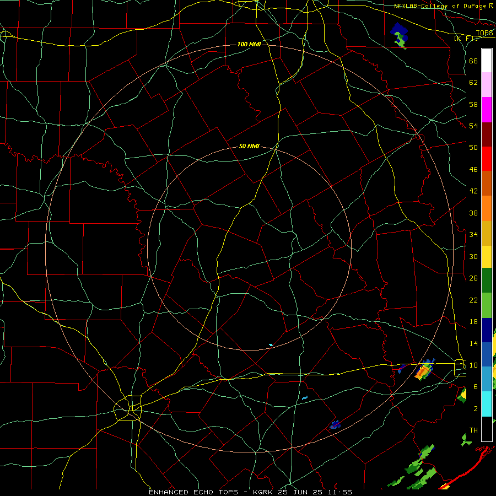
Task: Click the "14" legend value
Action: pos(473,343)
